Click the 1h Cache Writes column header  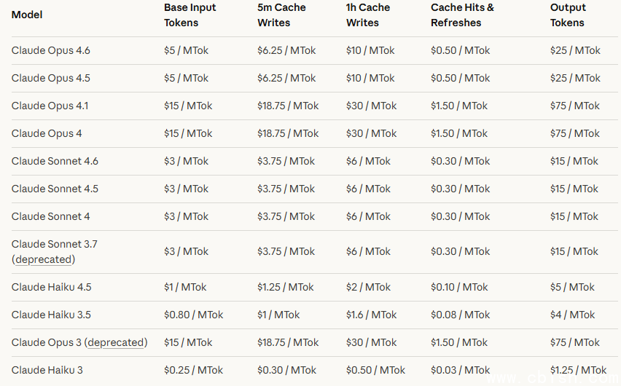(x=367, y=15)
